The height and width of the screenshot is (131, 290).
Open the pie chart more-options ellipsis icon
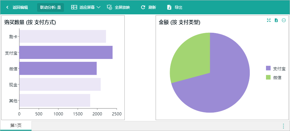(284, 20)
